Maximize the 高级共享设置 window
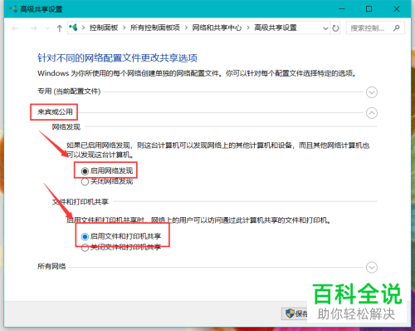 [369, 9]
